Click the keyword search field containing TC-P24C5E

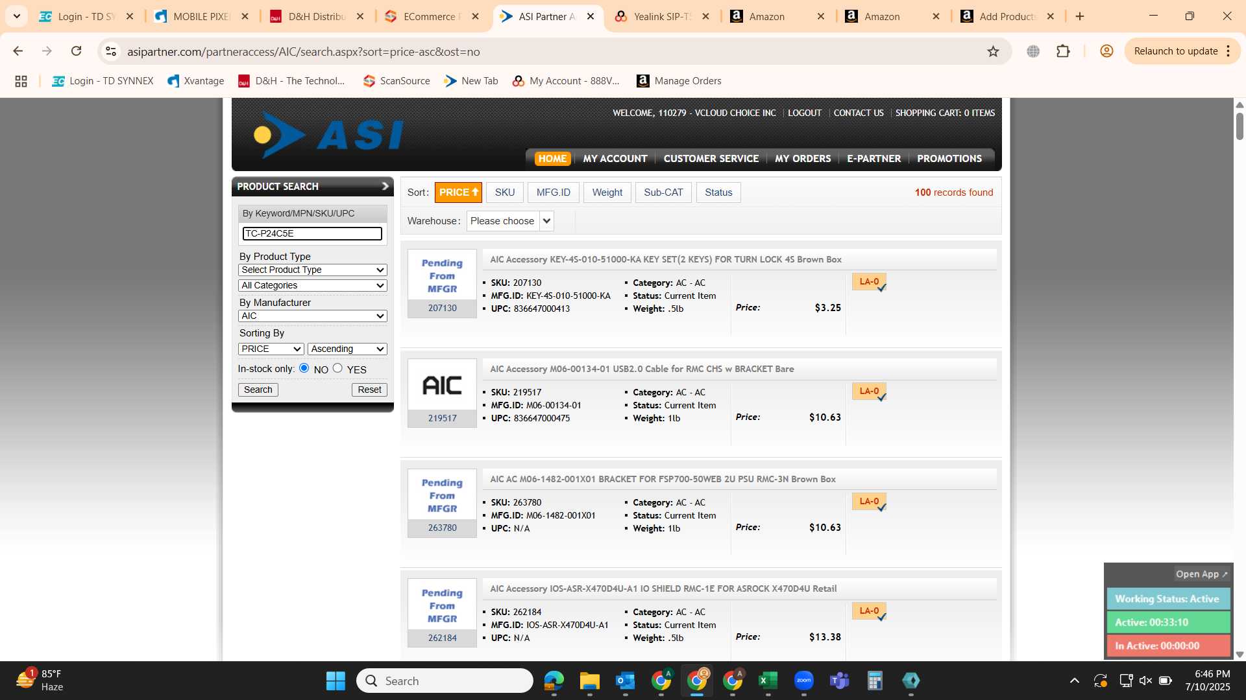312,233
